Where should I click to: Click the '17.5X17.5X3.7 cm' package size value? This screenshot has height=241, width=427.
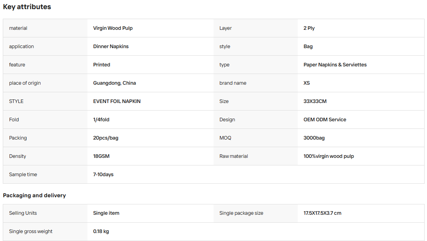[322, 213]
